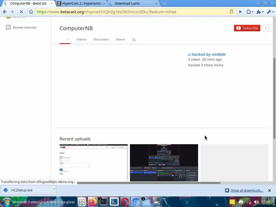Open the OBS screenshot recent upload thumbnail
The width and height of the screenshot is (276, 207).
tap(164, 163)
